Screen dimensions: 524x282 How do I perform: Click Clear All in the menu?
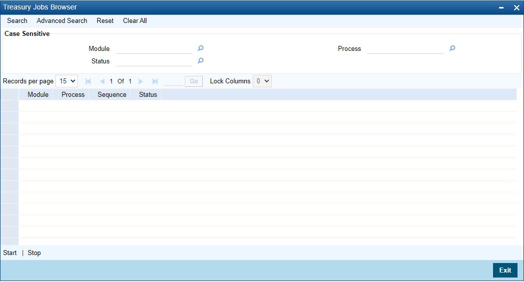[135, 20]
